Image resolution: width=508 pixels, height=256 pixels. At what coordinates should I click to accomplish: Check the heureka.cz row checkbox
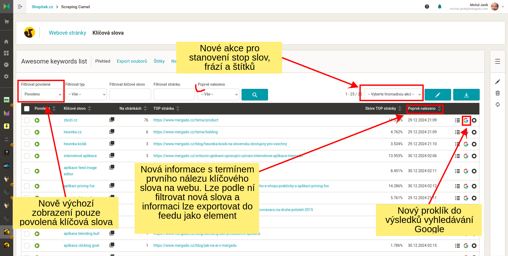click(27, 132)
